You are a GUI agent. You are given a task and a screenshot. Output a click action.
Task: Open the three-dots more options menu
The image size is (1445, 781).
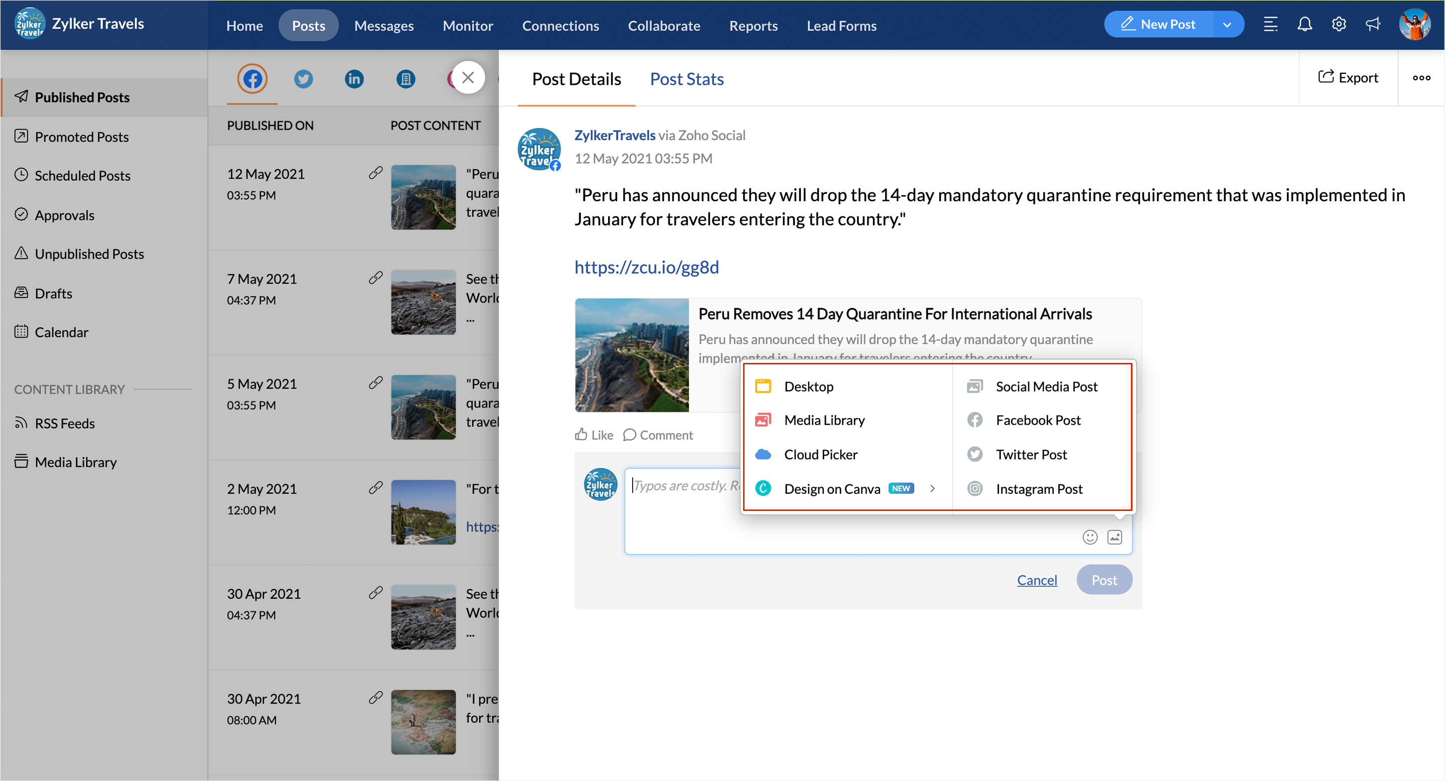pyautogui.click(x=1421, y=78)
